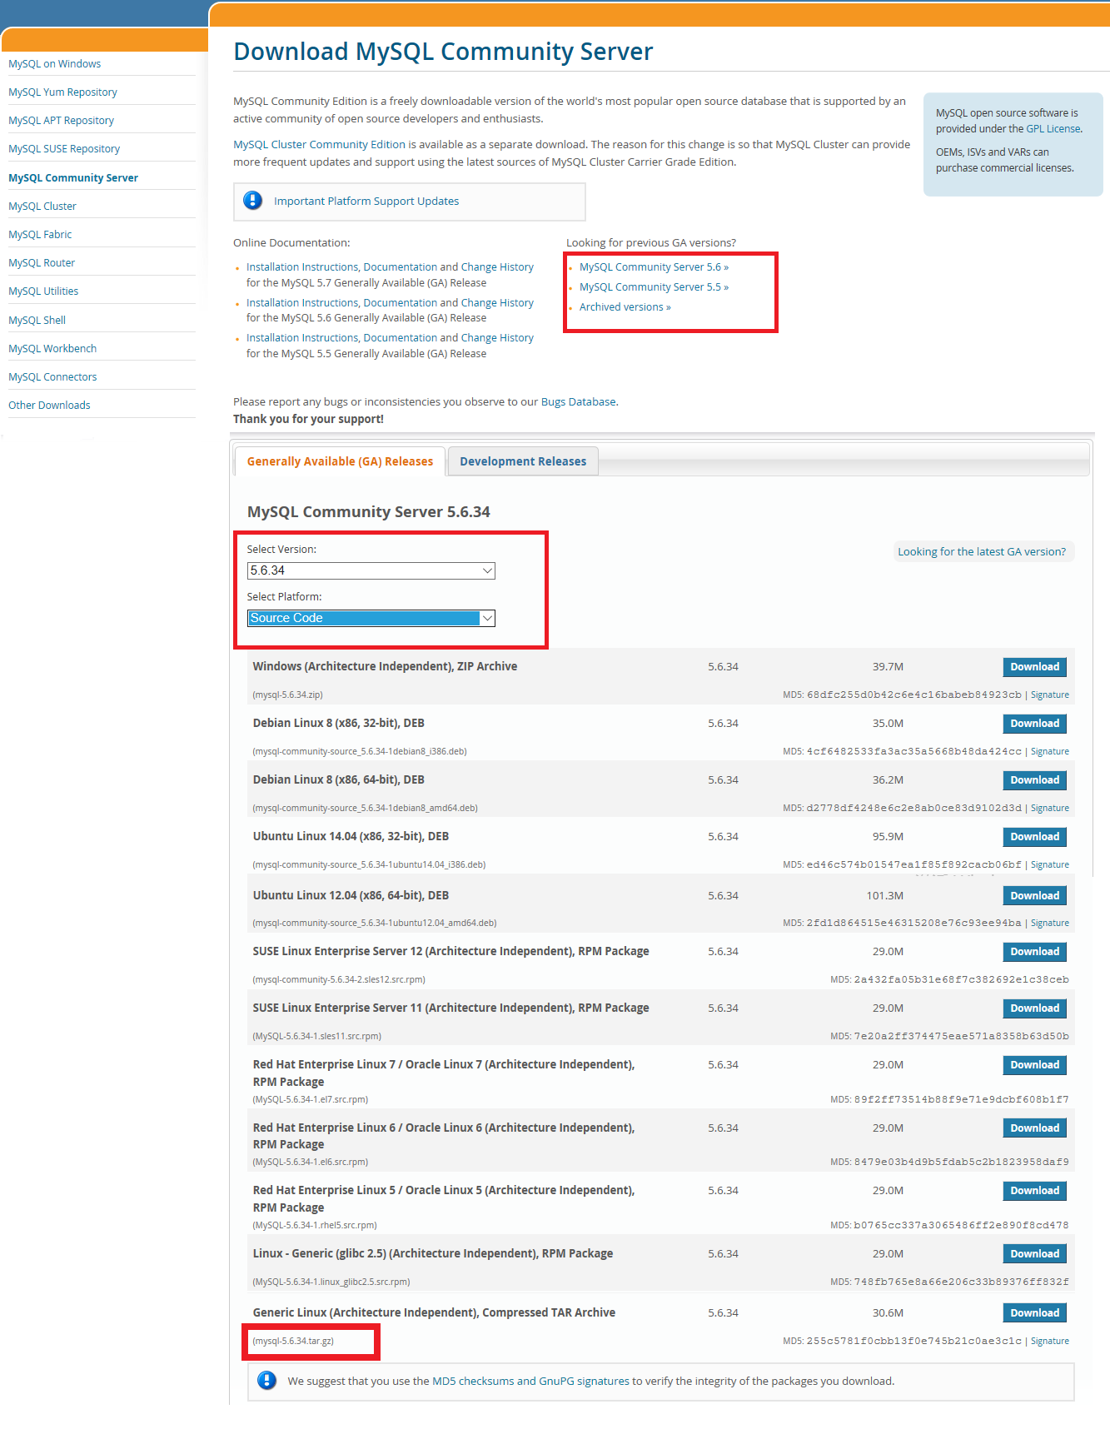Screen dimensions: 1110x1449
Task: Open MySQL APT Repository in the sidebar
Action: point(61,121)
